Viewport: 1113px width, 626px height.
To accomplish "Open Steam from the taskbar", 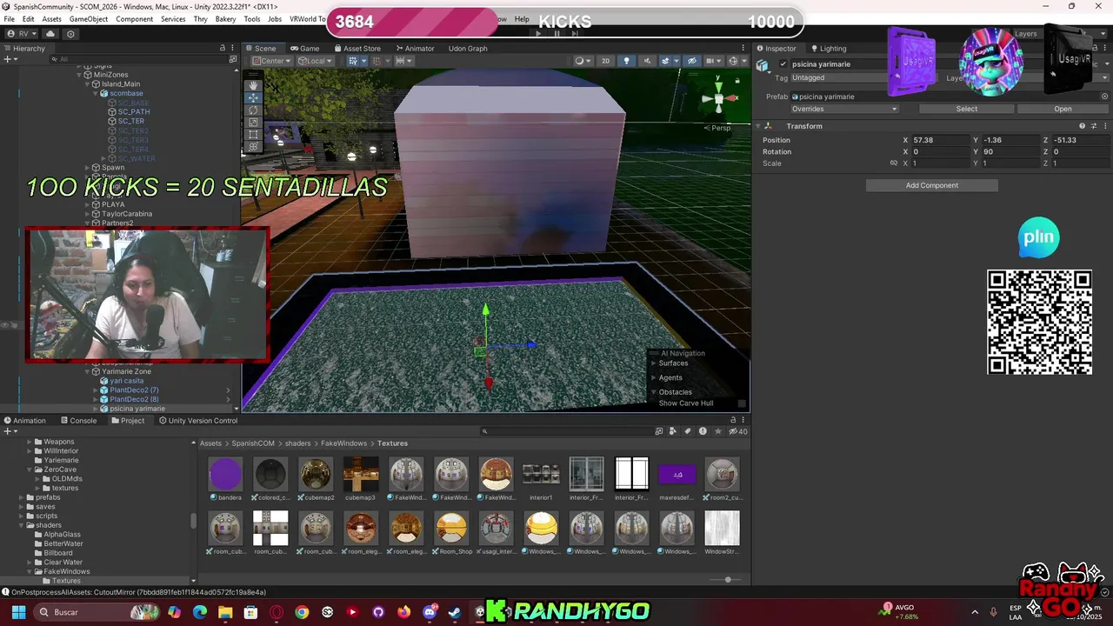I will [x=454, y=612].
